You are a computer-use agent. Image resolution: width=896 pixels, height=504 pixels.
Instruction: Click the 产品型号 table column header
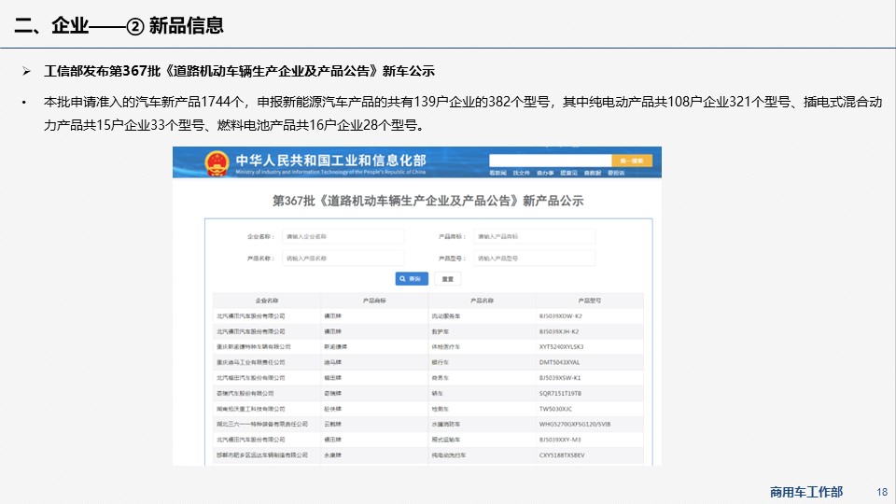(590, 301)
